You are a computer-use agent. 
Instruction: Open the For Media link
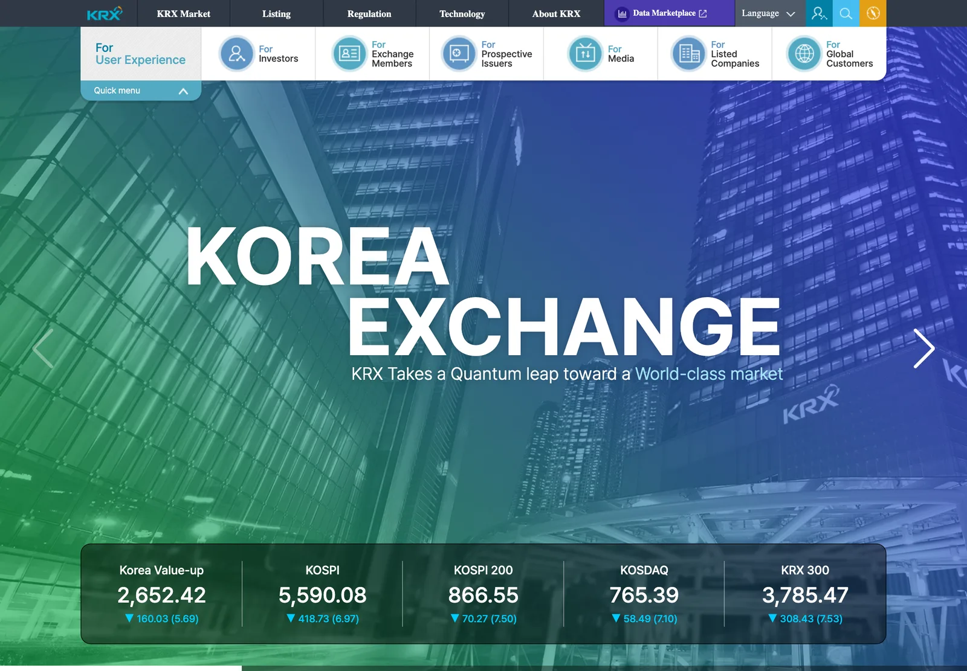click(x=621, y=54)
